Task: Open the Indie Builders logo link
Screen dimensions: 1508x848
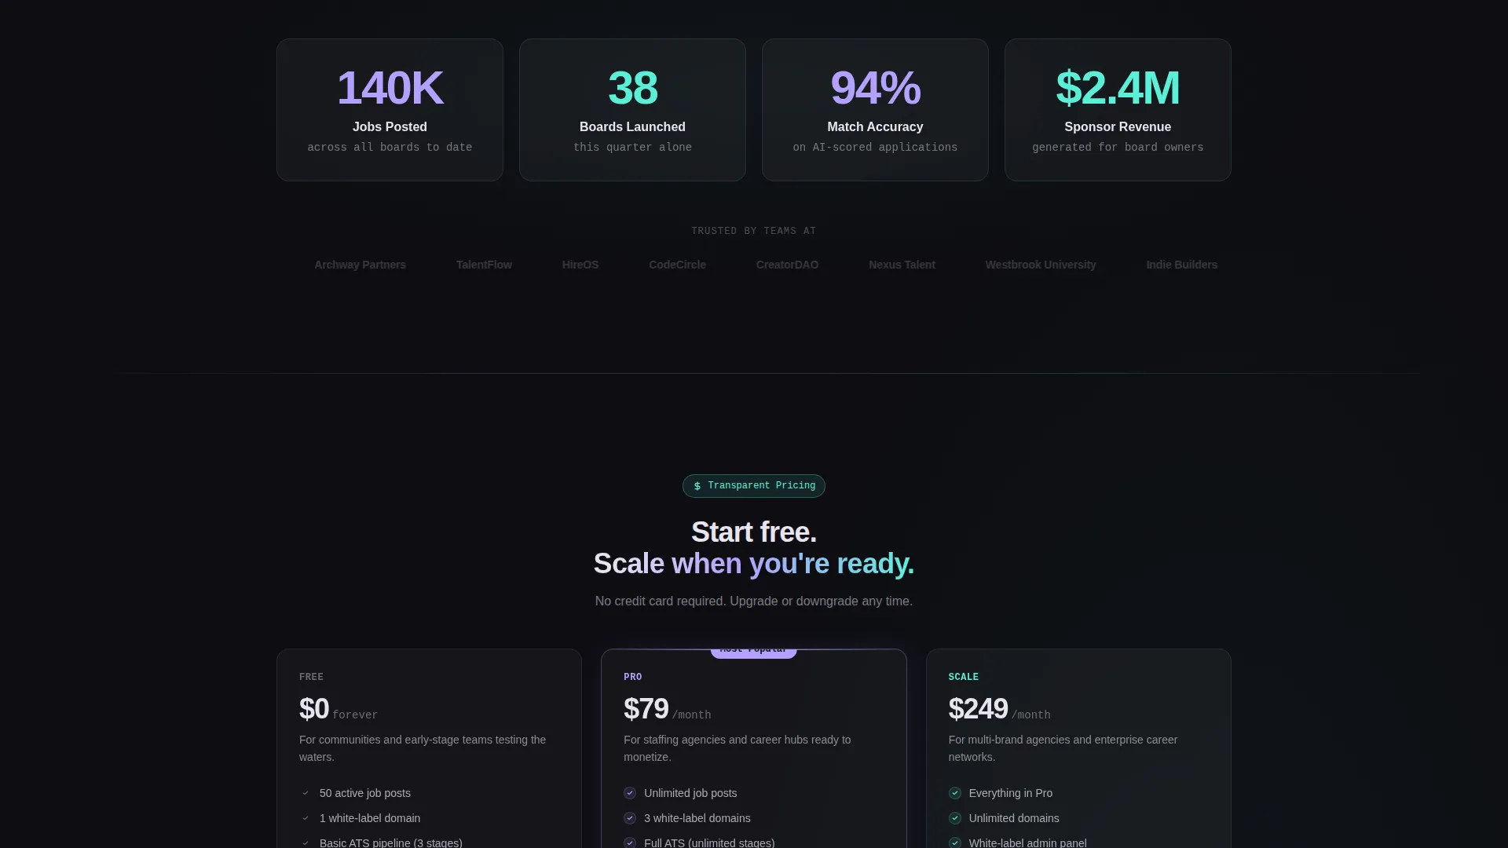Action: click(x=1182, y=265)
